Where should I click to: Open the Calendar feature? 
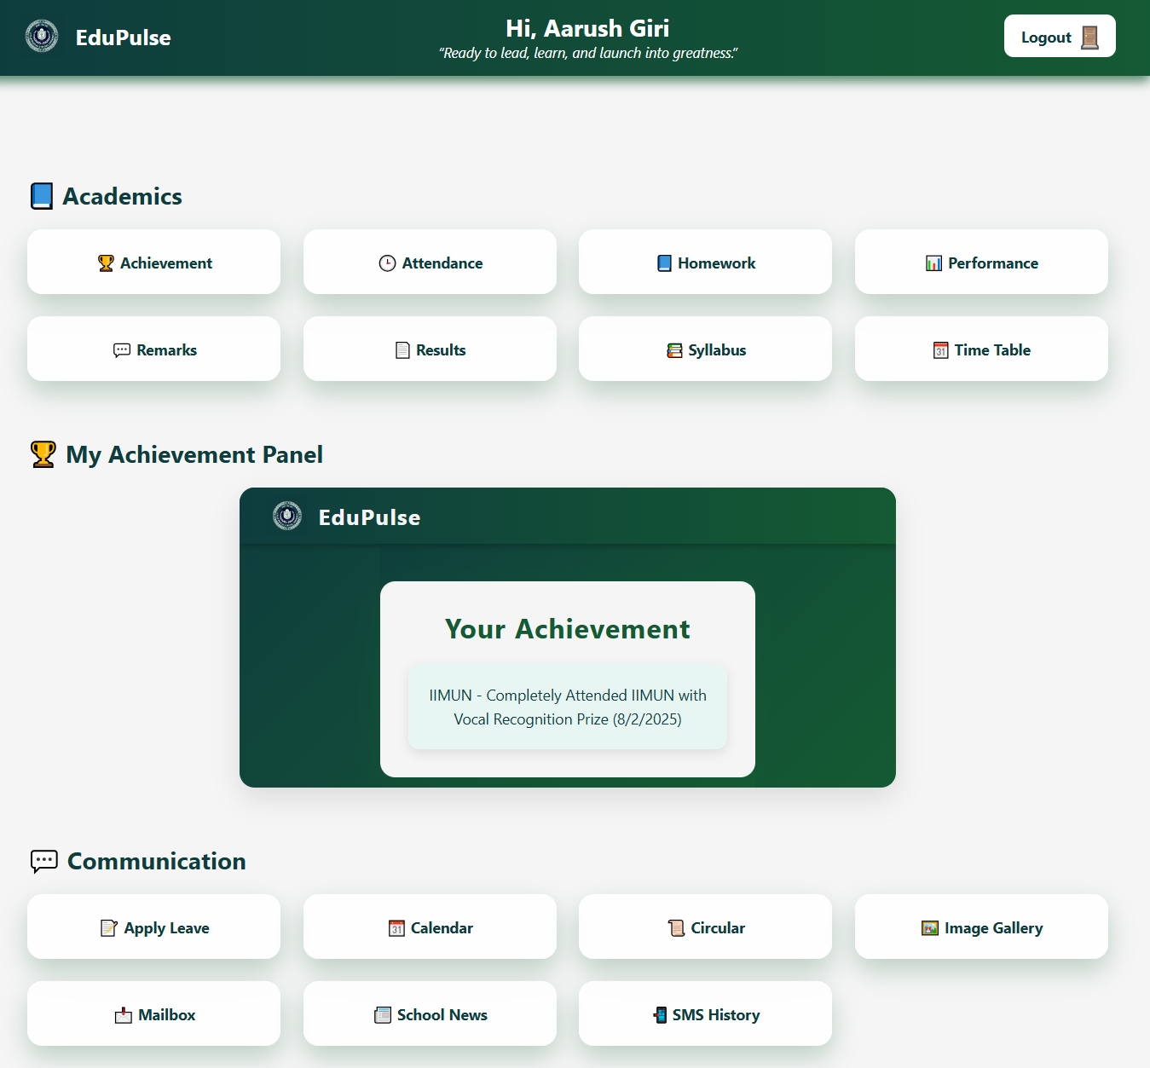click(x=430, y=927)
